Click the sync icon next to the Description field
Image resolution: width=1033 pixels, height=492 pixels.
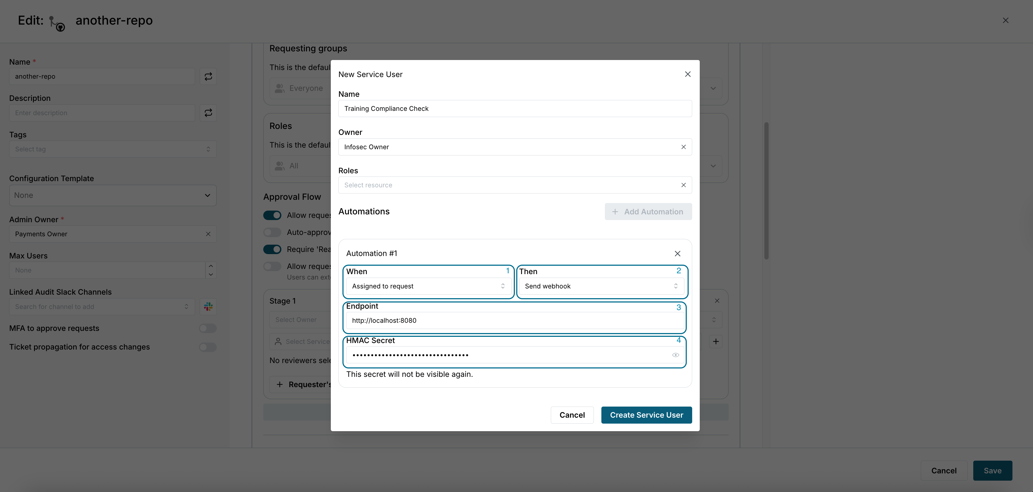click(x=208, y=113)
